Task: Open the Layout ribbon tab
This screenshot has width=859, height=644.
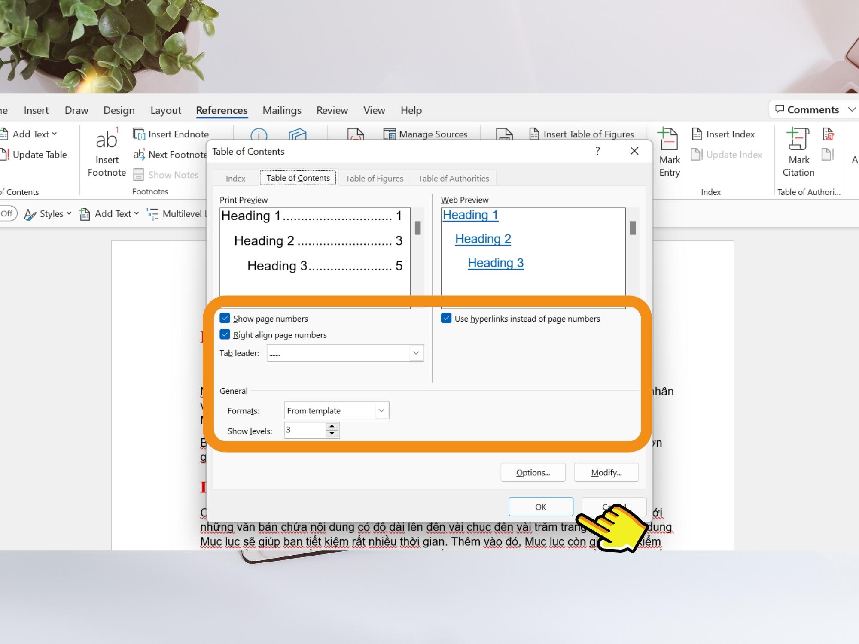Action: coord(165,110)
